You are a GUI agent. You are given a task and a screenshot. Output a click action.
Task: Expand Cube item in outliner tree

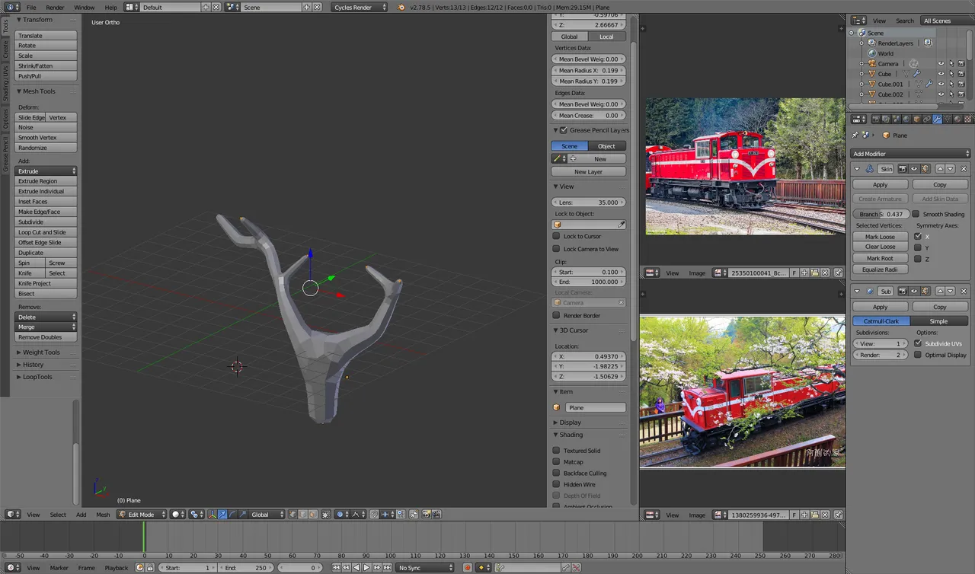(x=862, y=74)
